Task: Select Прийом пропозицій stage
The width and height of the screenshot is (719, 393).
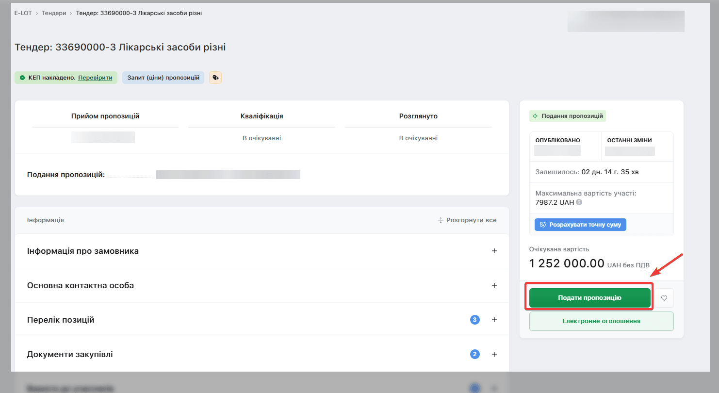Action: point(105,116)
